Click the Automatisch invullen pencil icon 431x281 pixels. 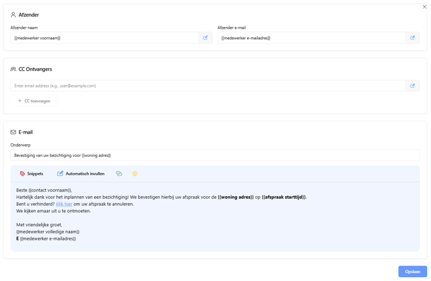60,174
